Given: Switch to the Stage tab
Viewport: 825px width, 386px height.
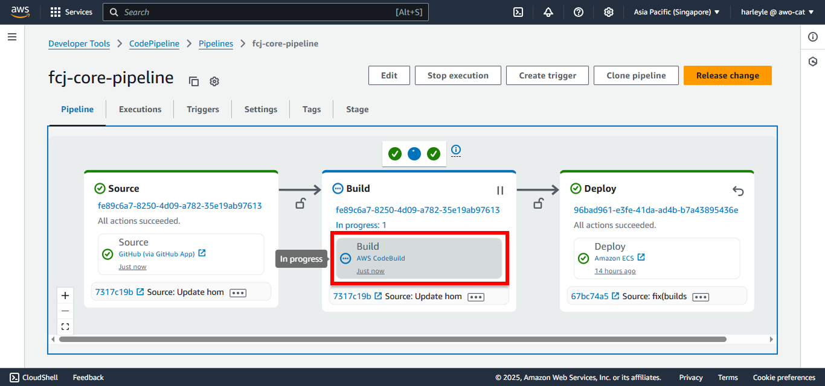Looking at the screenshot, I should pos(358,109).
